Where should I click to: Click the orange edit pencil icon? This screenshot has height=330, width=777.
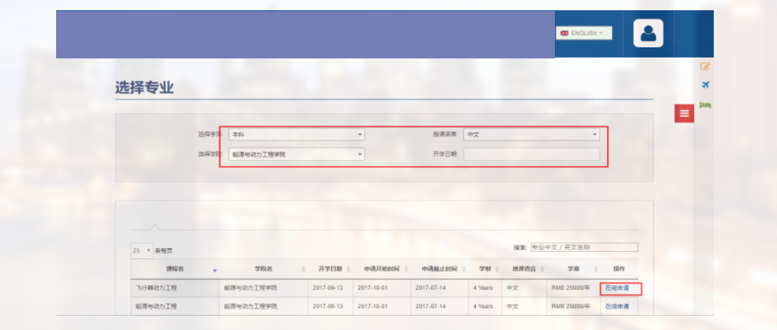pyautogui.click(x=705, y=66)
